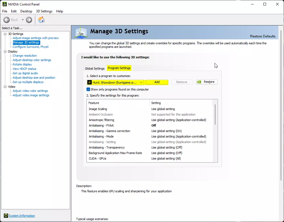284x222 pixels.
Task: Select Image Scaling feature row
Action: click(x=150, y=109)
